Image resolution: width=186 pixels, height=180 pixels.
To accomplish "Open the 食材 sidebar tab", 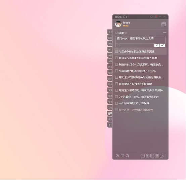I will point(110,119).
